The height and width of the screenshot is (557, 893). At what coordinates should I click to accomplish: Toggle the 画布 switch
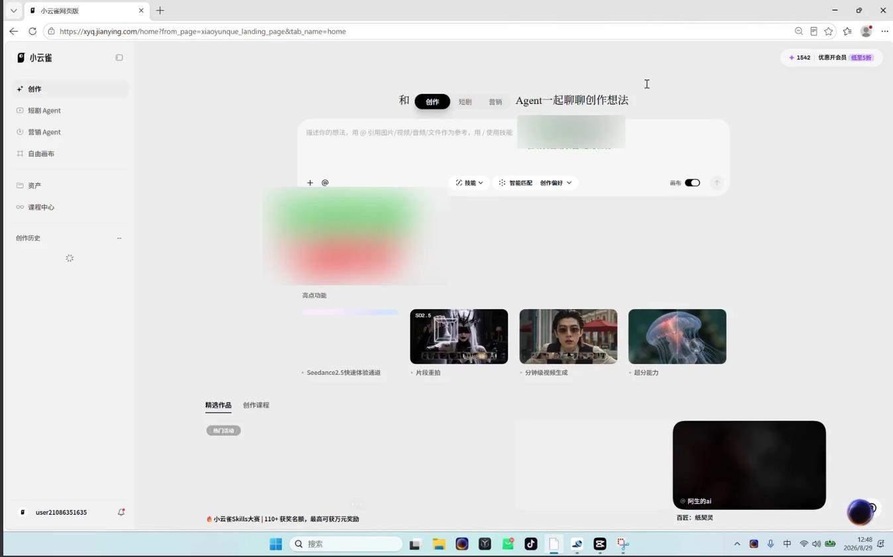point(692,183)
